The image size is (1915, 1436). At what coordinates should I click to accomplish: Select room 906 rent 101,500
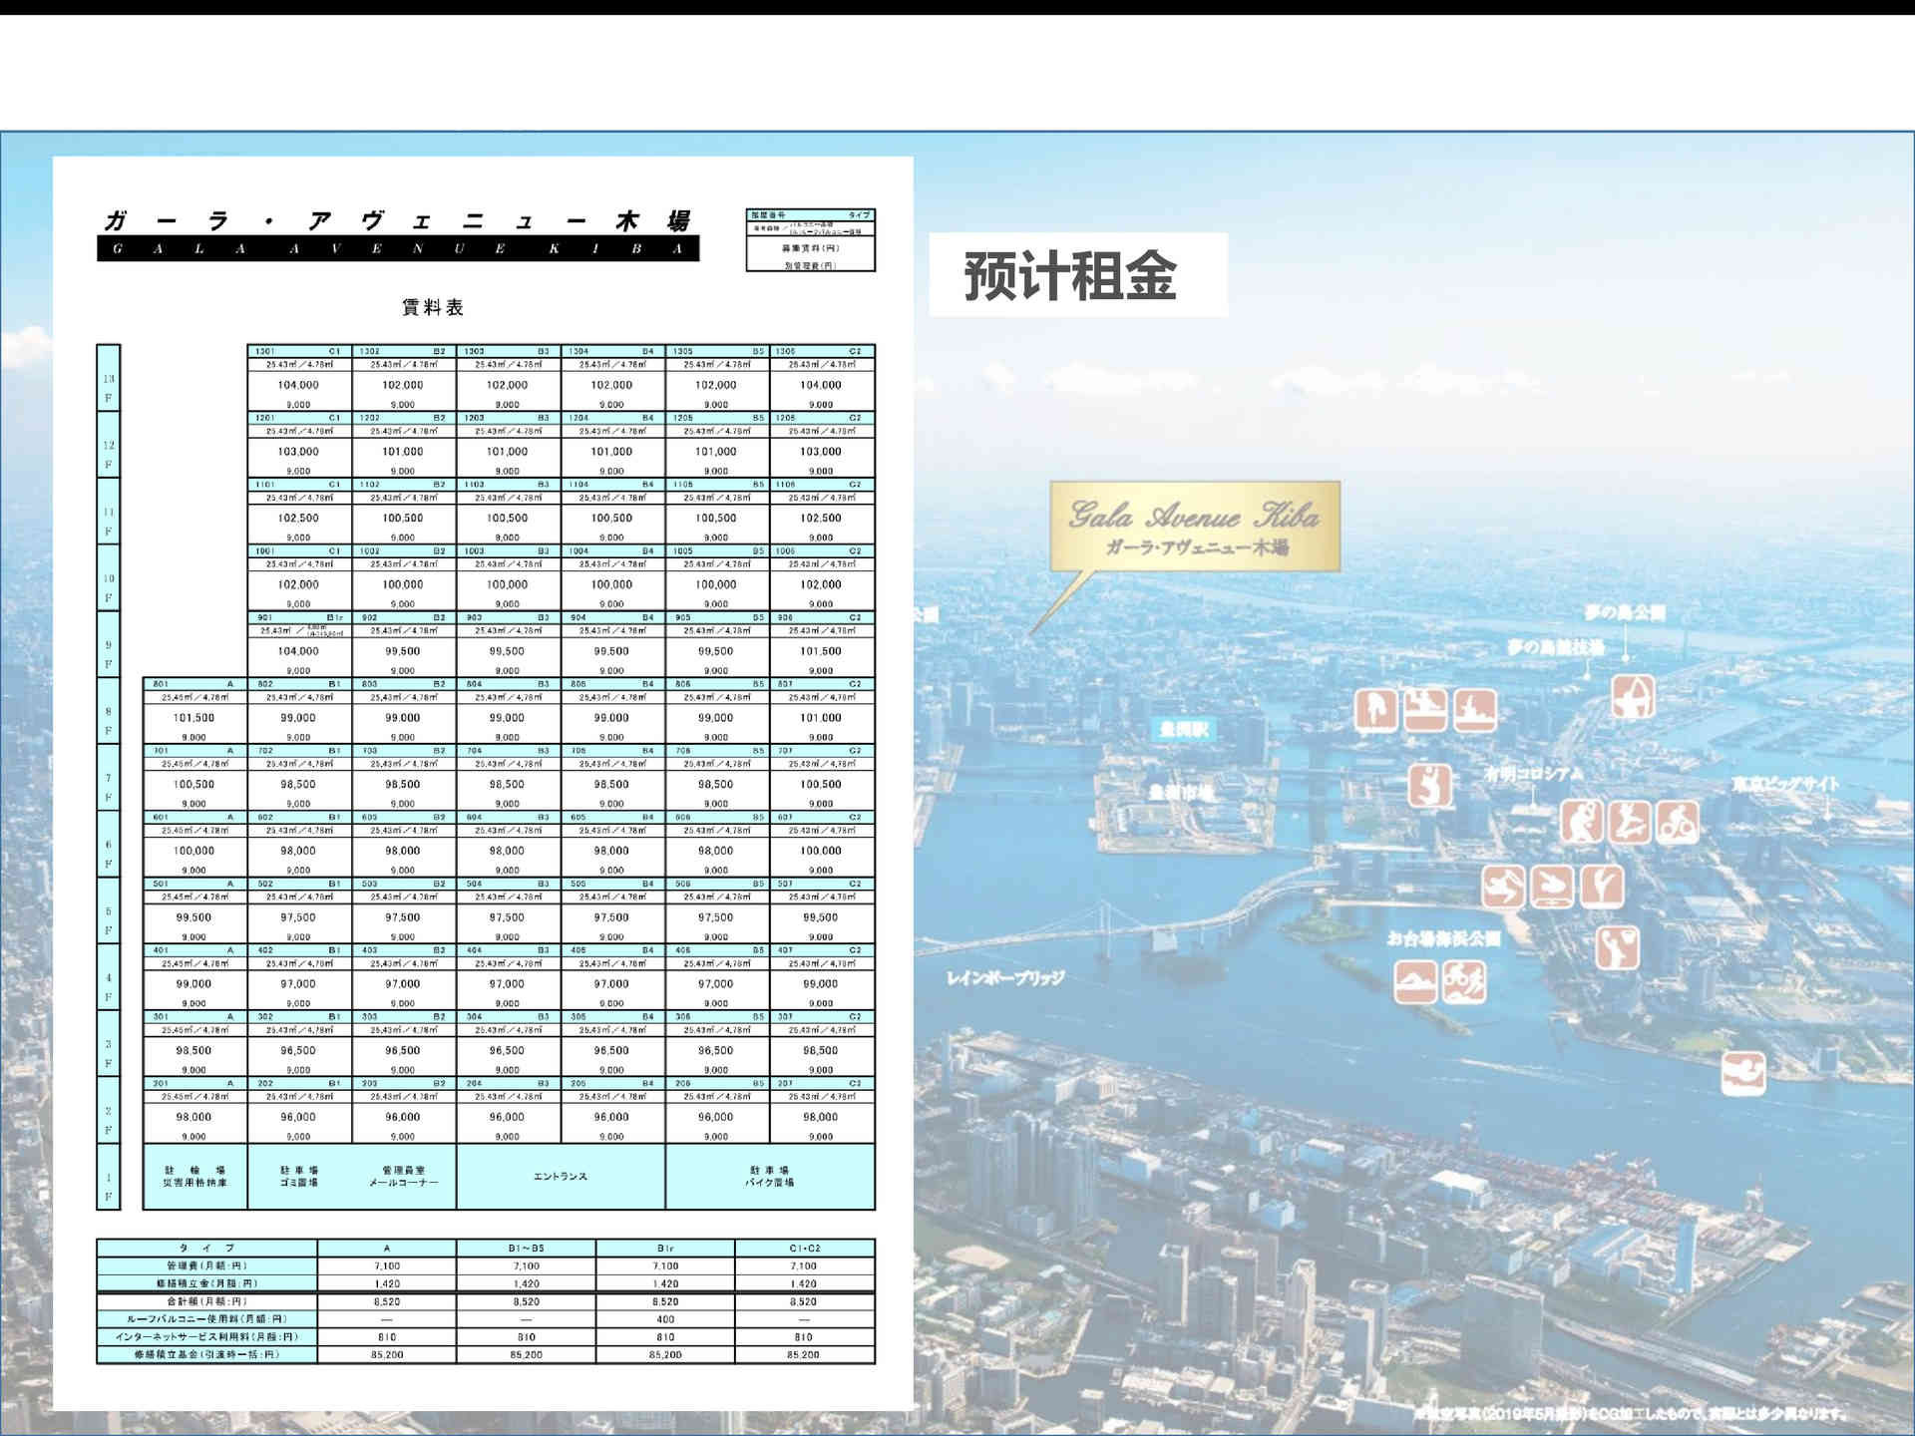(x=821, y=651)
